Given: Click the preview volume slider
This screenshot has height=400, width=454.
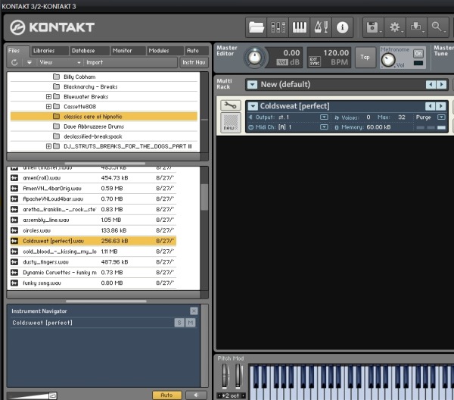Looking at the screenshot, I should point(32,395).
